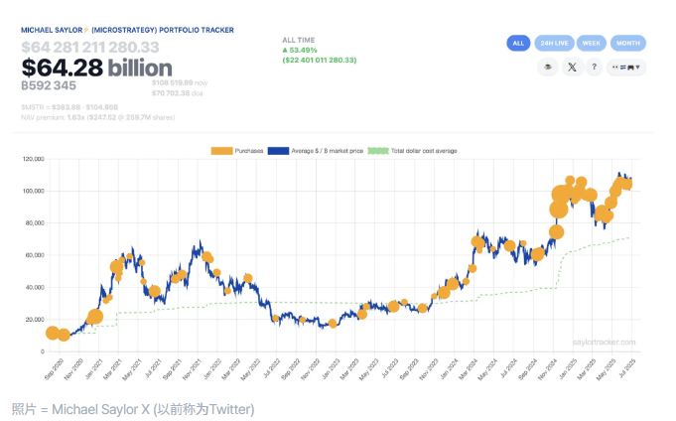
Task: Switch to the 24H LIVE view
Action: point(555,43)
